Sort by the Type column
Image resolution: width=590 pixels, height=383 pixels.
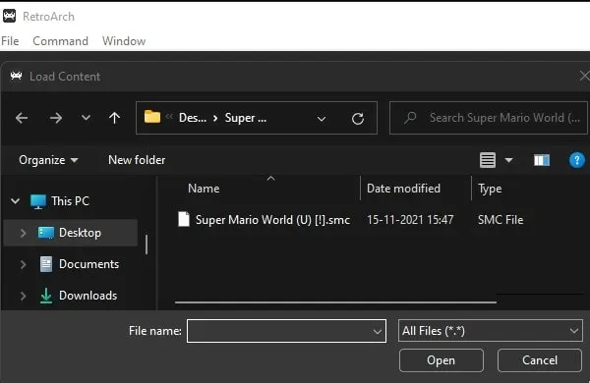[490, 189]
